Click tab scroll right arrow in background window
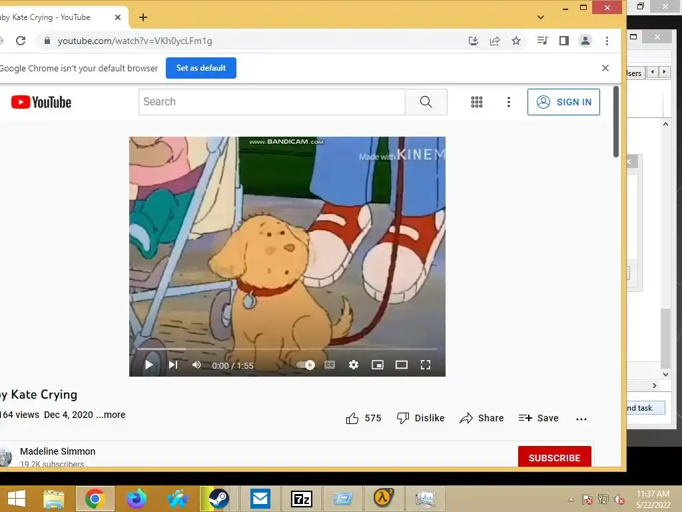Screen dimensions: 682x512 coord(664,72)
